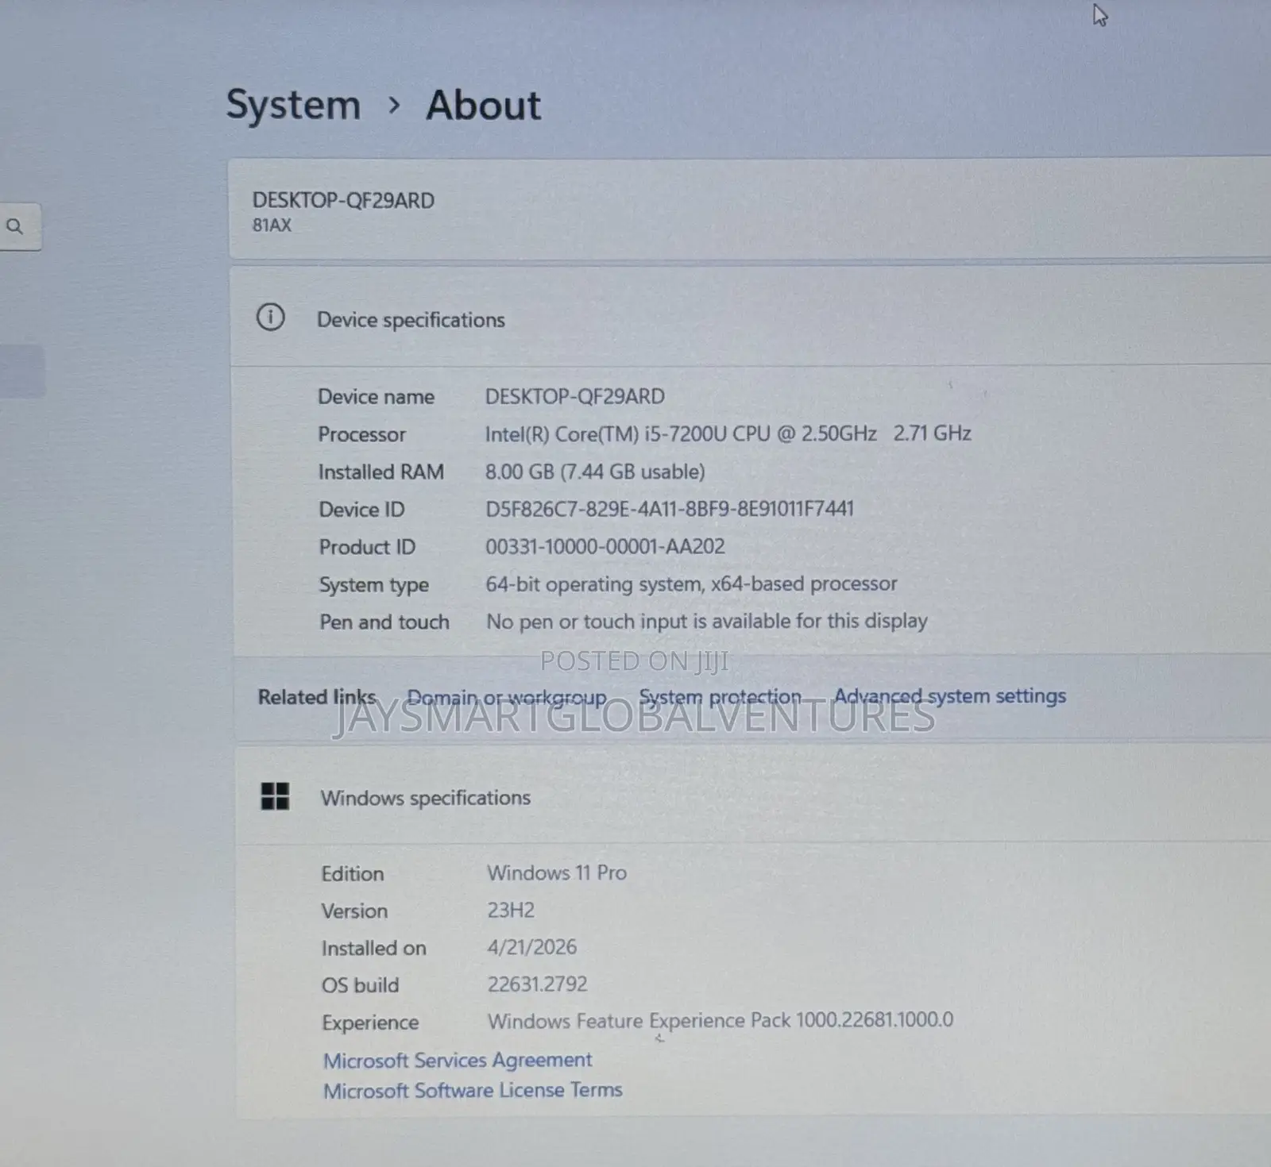Click the DESKTOP-QF29ARD header card at top
The height and width of the screenshot is (1167, 1271).
pos(750,209)
